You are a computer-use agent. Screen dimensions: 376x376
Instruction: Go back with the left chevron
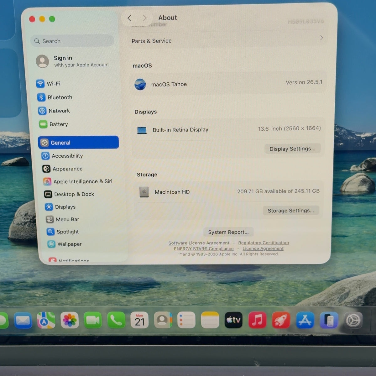point(129,18)
